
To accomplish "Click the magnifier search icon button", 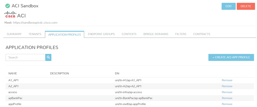I will pos(48,57).
